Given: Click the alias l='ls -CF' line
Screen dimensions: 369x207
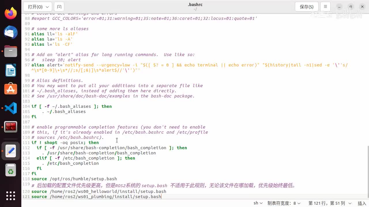Looking at the screenshot, I should point(52,44).
